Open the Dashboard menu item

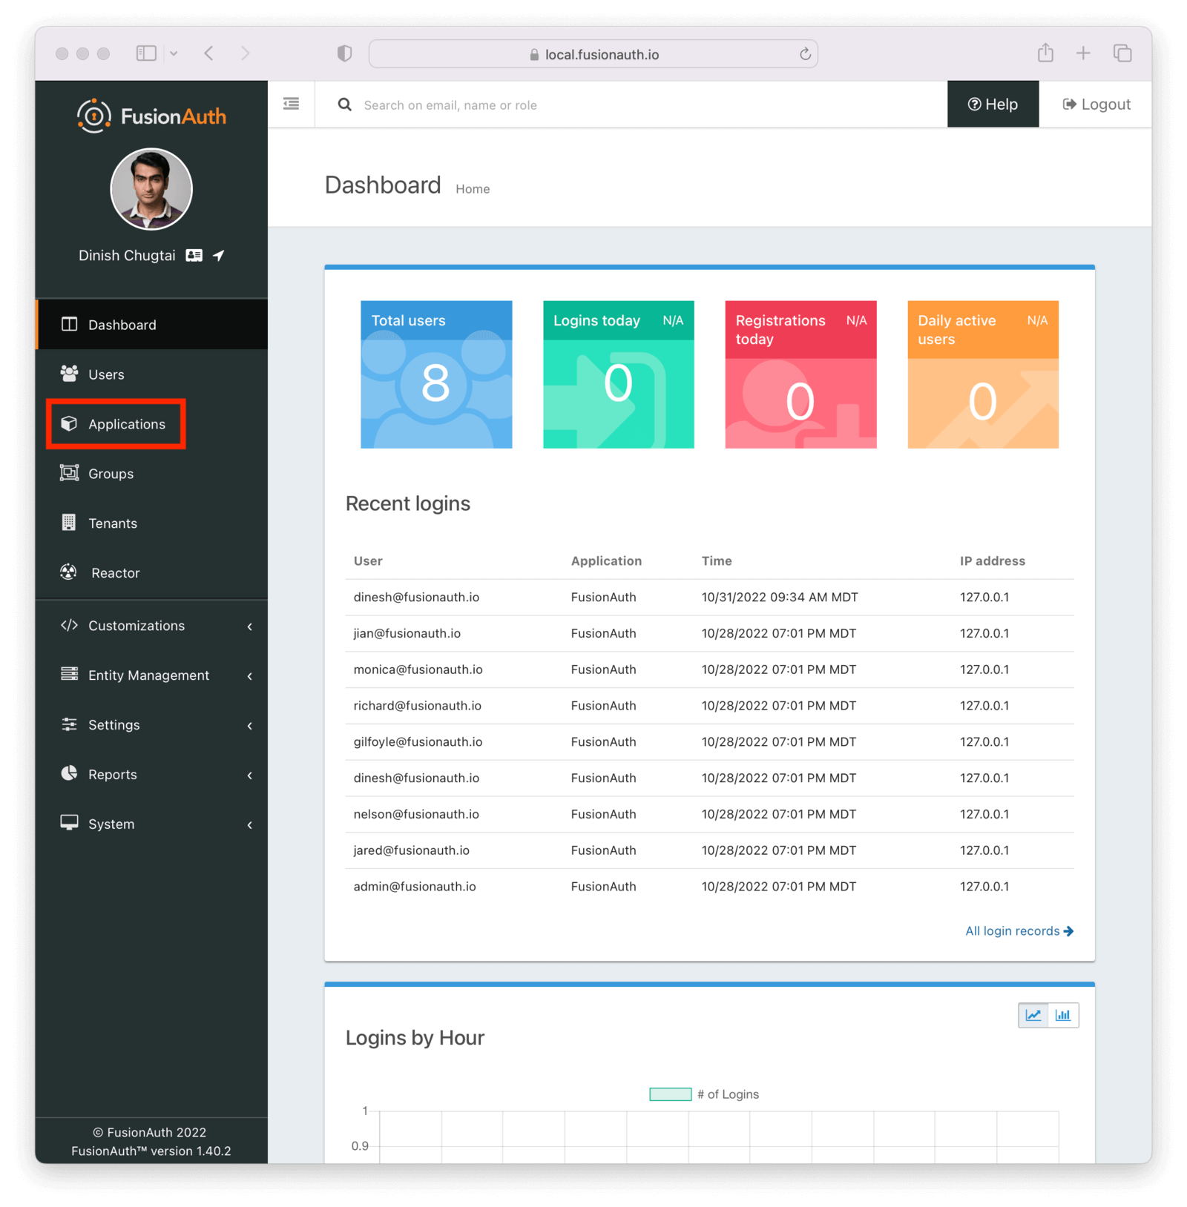(x=151, y=324)
